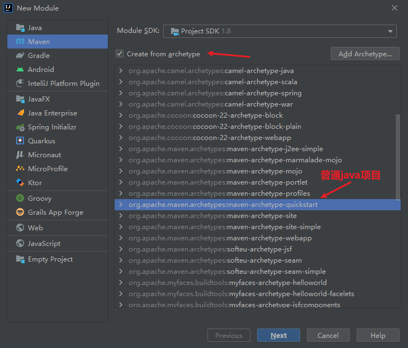
Task: Click the Add Archetype button
Action: pyautogui.click(x=365, y=54)
